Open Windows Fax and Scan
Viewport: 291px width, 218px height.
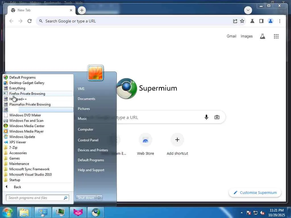click(x=38, y=120)
